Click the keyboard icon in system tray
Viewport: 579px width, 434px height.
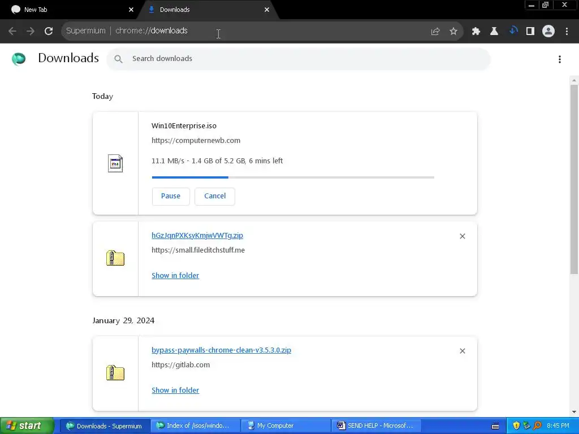(x=495, y=426)
